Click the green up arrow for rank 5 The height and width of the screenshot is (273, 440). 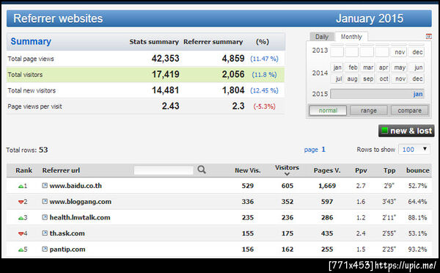21,250
